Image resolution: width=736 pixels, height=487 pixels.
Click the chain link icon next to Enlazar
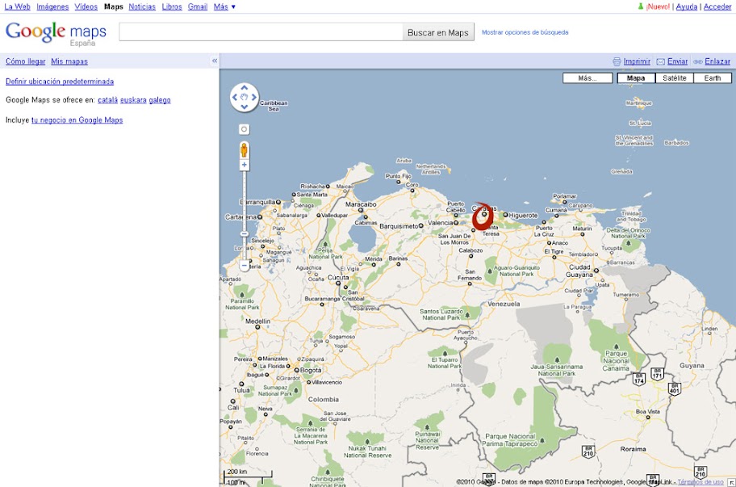(698, 61)
